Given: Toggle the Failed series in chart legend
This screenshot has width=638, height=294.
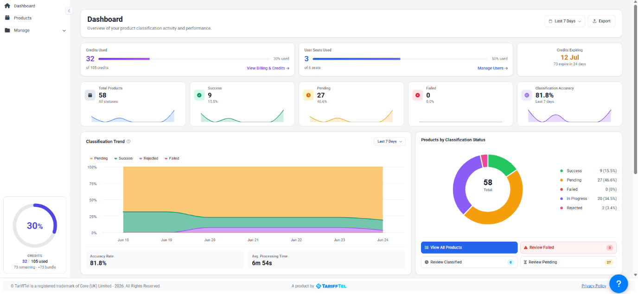Looking at the screenshot, I should coord(172,158).
